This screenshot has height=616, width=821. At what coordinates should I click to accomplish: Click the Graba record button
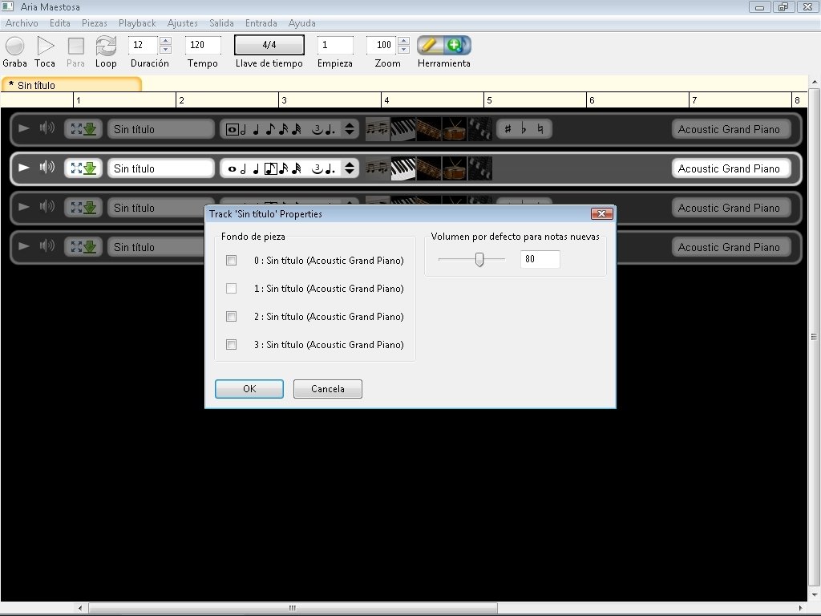click(14, 46)
